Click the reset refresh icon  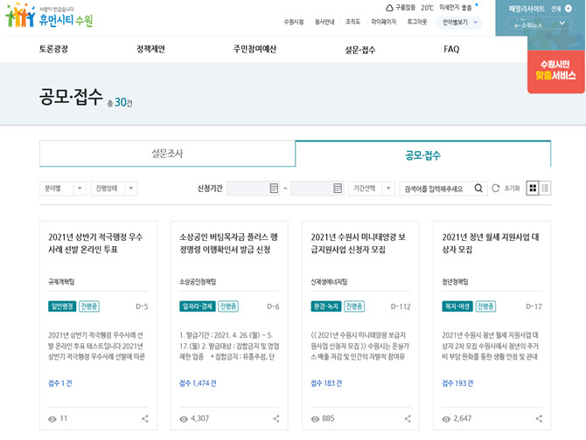point(496,189)
